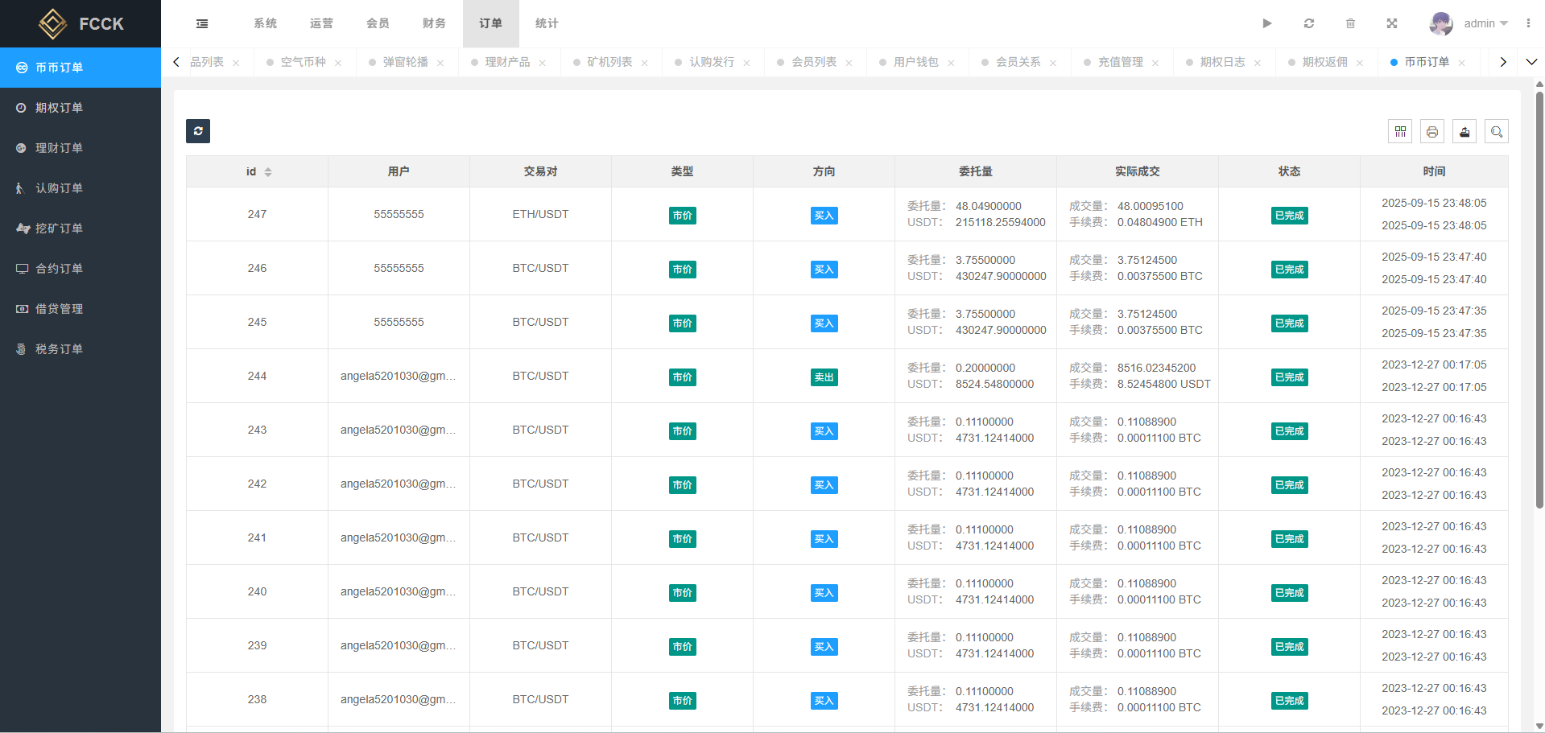Click the refresh icon in top header

(x=1309, y=24)
